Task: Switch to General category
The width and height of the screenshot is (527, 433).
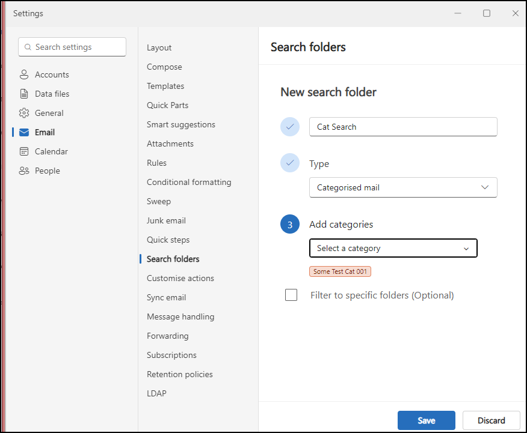Action: 49,113
